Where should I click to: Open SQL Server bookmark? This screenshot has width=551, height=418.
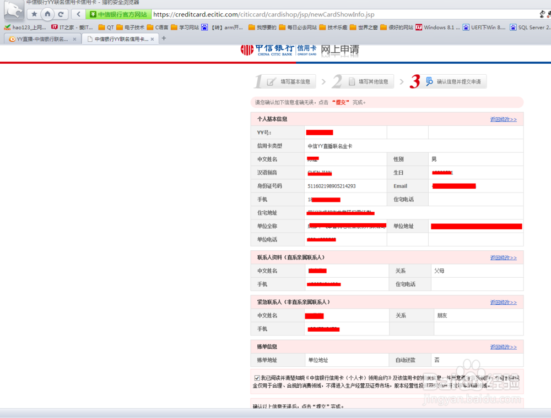click(x=530, y=28)
